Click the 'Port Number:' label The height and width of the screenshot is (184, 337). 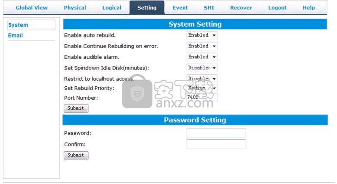click(x=81, y=98)
